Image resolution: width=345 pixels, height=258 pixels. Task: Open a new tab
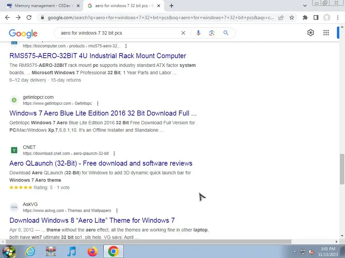(x=171, y=6)
